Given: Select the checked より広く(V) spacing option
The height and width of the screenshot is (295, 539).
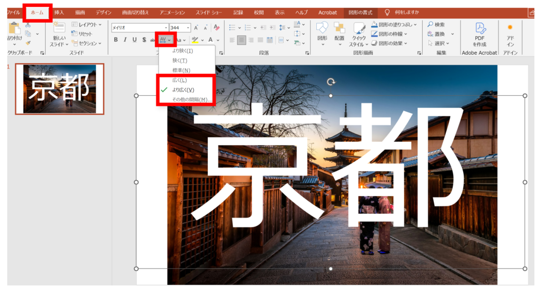Looking at the screenshot, I should tap(183, 90).
